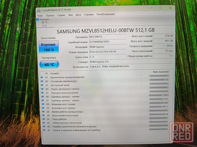
Task: Click the blue disk status circle near Хорошо
Action: pos(38,19)
